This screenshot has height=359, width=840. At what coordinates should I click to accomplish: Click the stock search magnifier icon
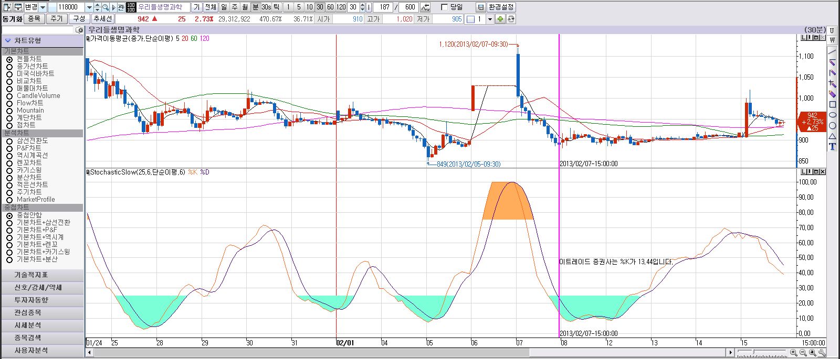coord(106,7)
